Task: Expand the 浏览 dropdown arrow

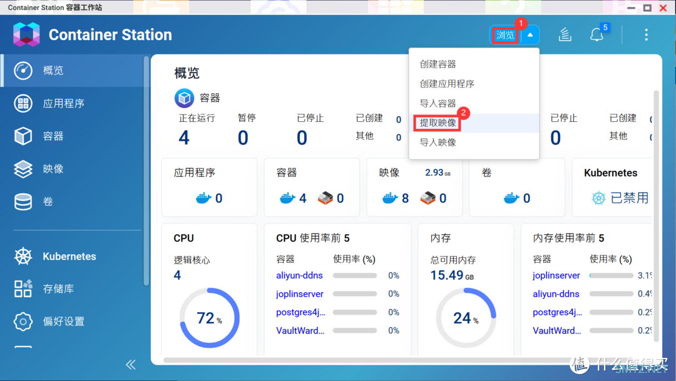Action: coord(530,35)
